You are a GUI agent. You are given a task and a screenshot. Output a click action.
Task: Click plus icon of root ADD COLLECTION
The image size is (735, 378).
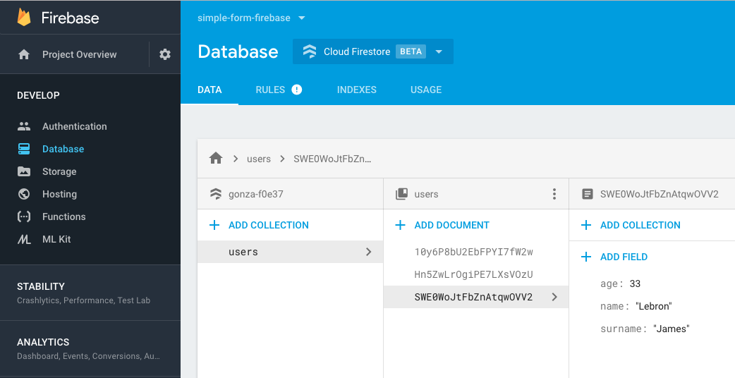(214, 225)
